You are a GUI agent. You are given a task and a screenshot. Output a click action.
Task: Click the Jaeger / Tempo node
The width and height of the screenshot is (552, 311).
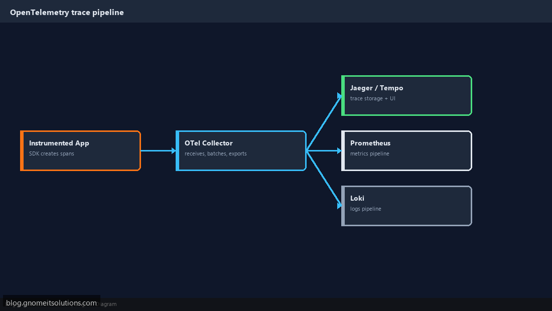click(x=406, y=95)
